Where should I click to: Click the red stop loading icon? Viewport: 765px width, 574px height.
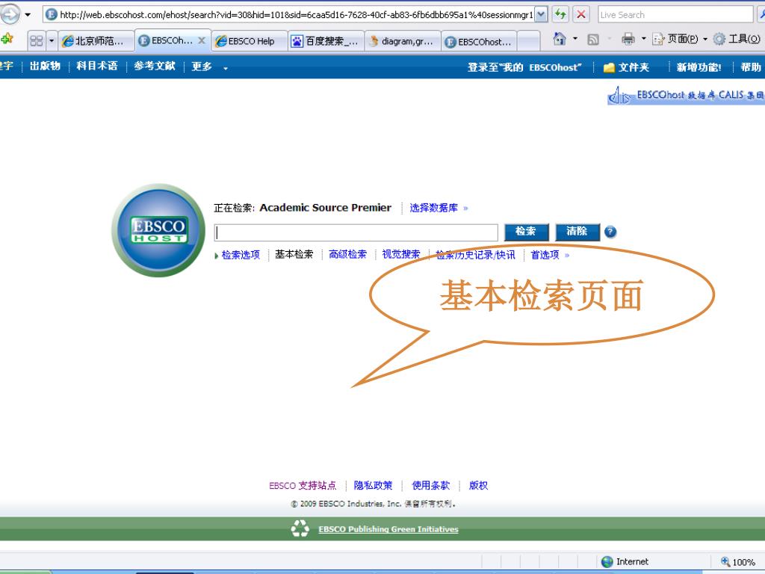click(580, 15)
